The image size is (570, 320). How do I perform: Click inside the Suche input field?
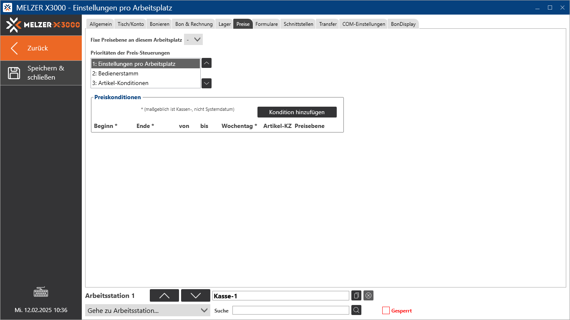290,310
